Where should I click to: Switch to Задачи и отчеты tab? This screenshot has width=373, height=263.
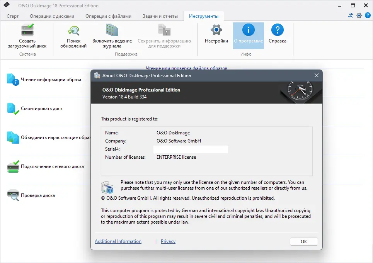point(160,16)
